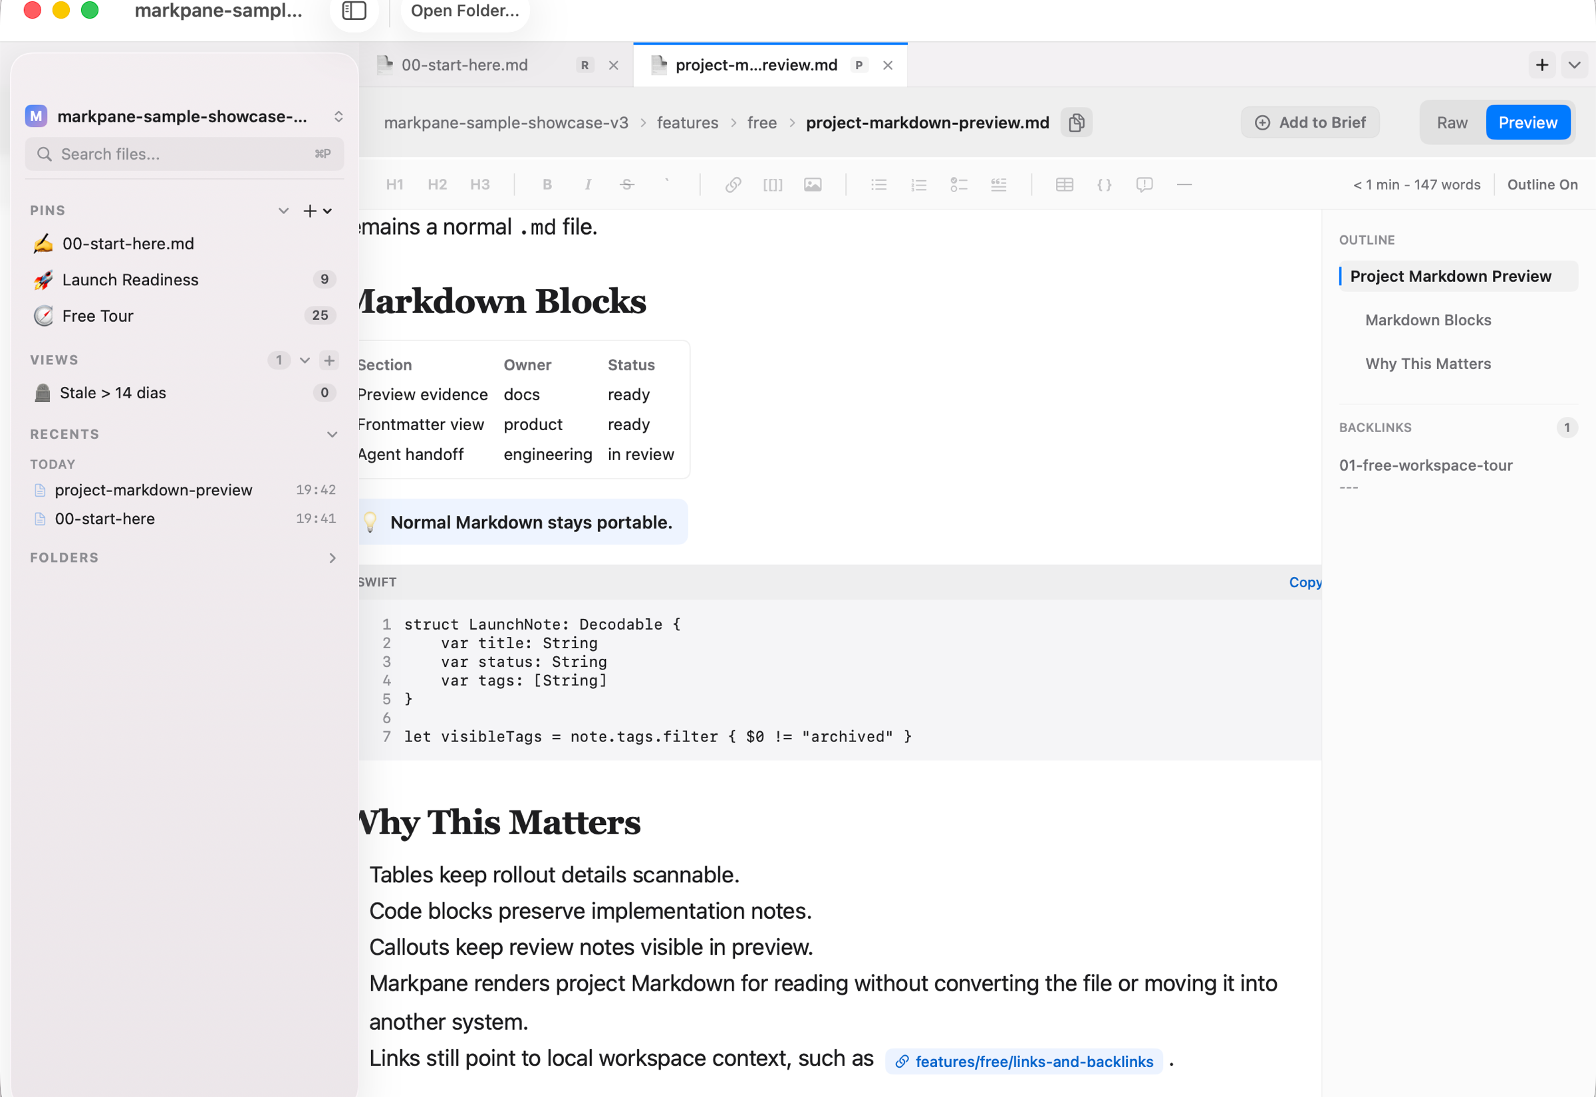1596x1097 pixels.
Task: Click the views count badge 1
Action: (x=279, y=360)
